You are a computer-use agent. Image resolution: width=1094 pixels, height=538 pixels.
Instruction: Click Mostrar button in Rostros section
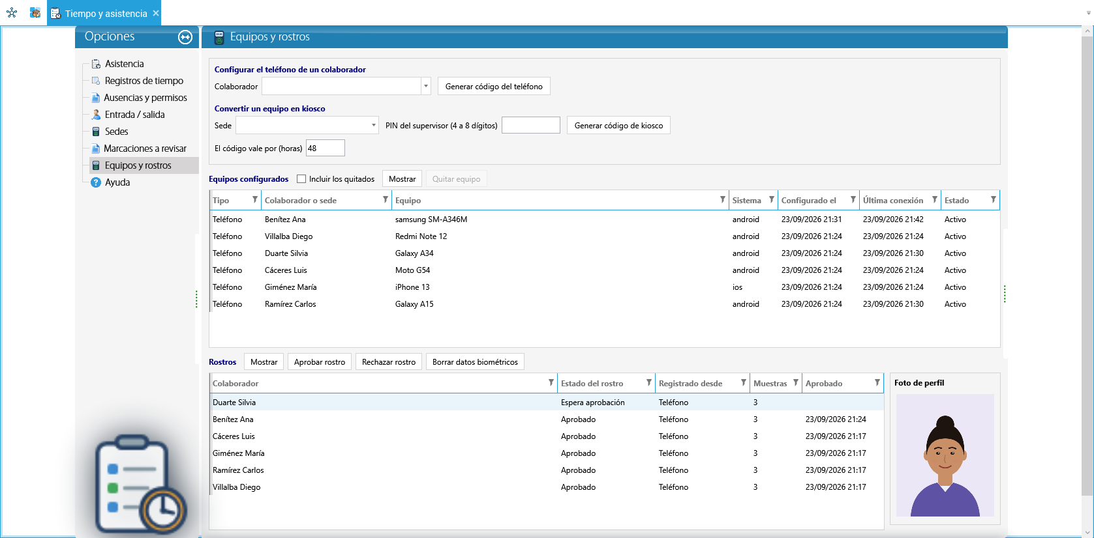pyautogui.click(x=264, y=362)
